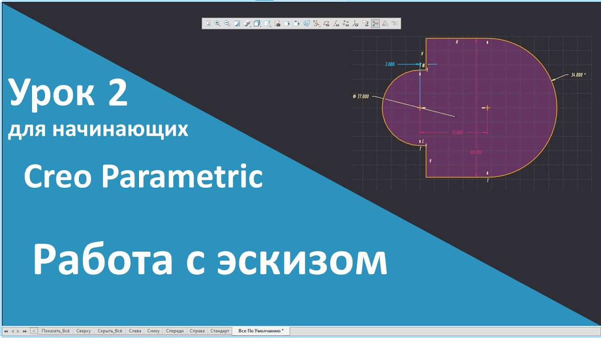Select the 3.000 dimension in the sketch
Image resolution: width=601 pixels, height=338 pixels.
click(x=390, y=64)
